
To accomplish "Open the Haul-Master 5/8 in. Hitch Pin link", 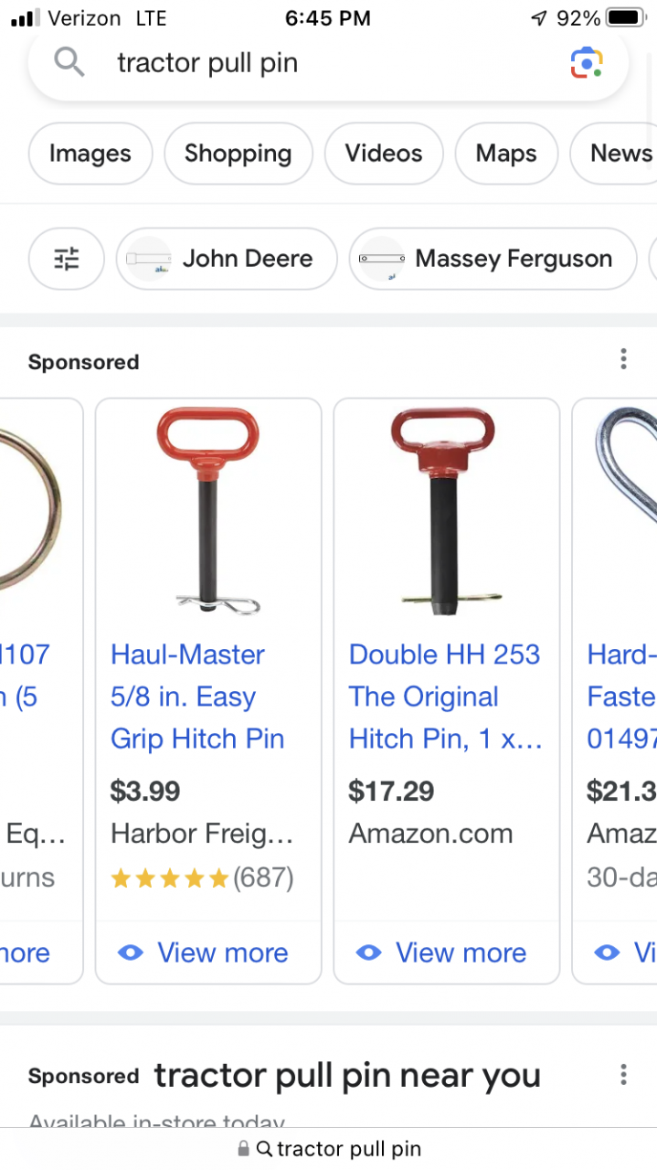I will pos(197,697).
